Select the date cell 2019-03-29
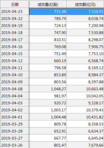 (x=15, y=124)
